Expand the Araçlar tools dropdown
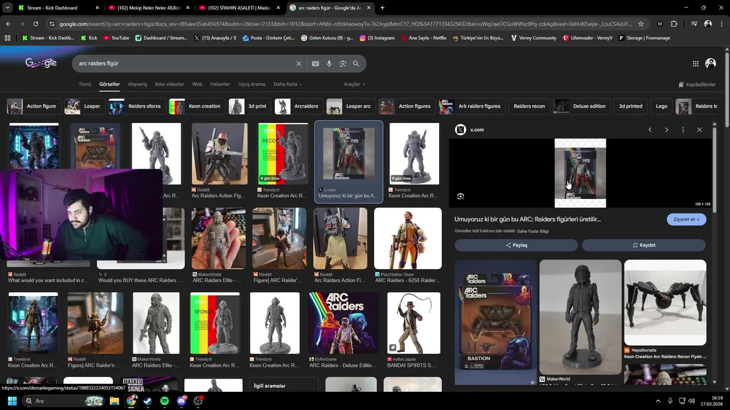 click(354, 84)
